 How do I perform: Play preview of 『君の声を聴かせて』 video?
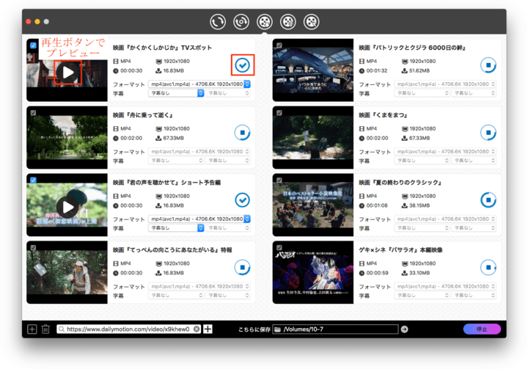(67, 208)
